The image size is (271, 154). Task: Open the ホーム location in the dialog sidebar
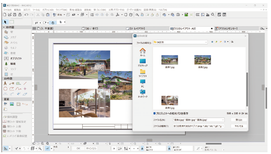143,52
